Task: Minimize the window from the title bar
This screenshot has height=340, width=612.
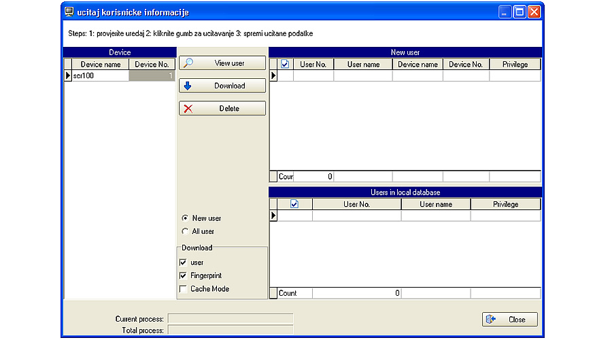Action: pyautogui.click(x=505, y=12)
